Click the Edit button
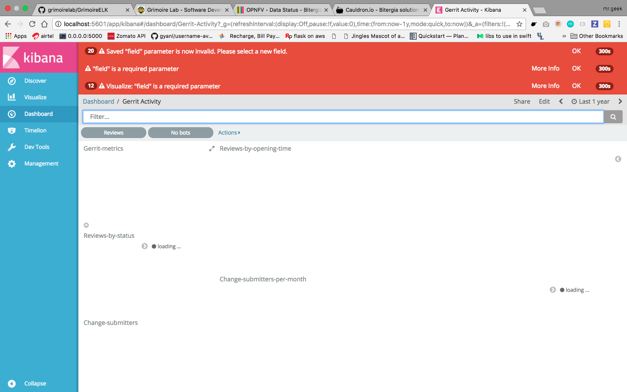This screenshot has width=627, height=392. tap(544, 101)
